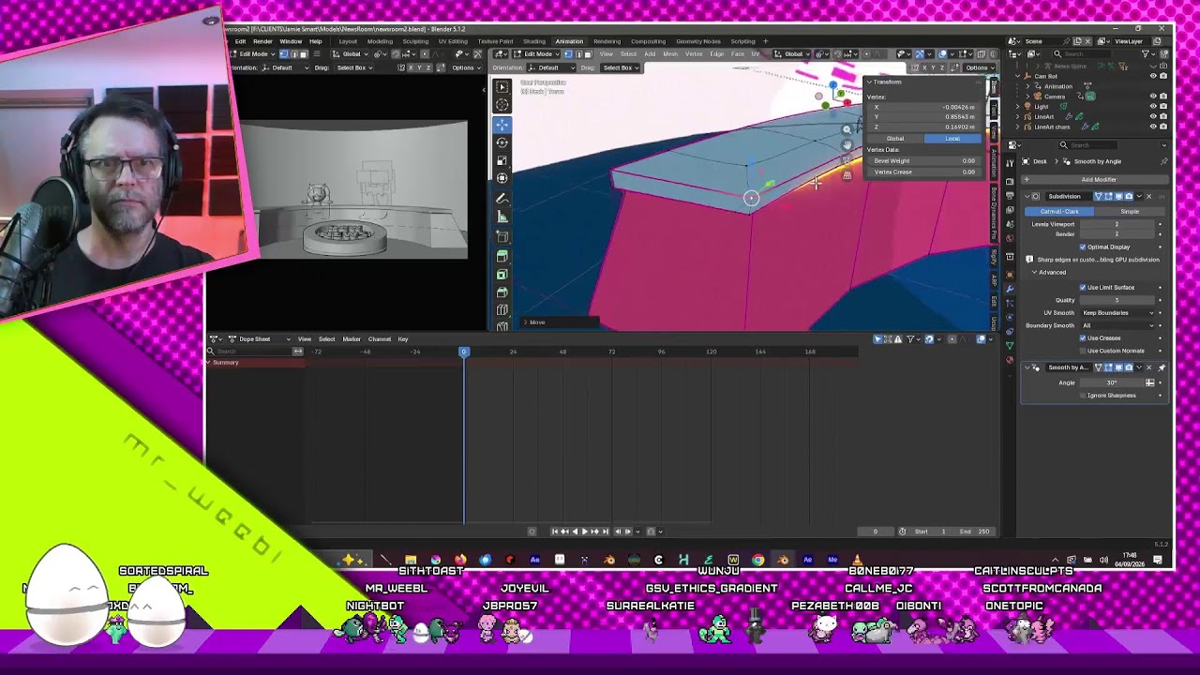Open the UV Smooth Keep Boundaries dropdown
This screenshot has width=1200, height=675.
(x=1118, y=312)
